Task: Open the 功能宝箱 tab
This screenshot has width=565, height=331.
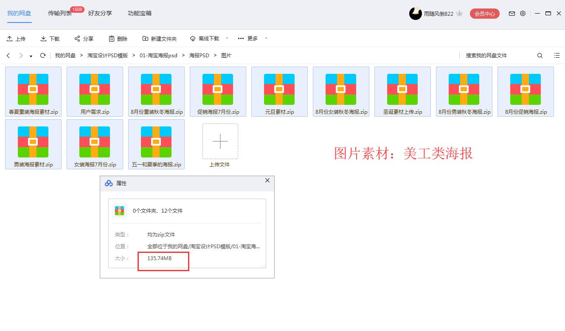Action: tap(139, 14)
